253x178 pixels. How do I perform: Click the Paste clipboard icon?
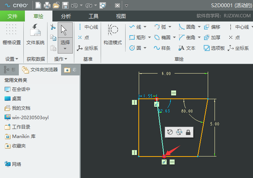(x=53, y=48)
